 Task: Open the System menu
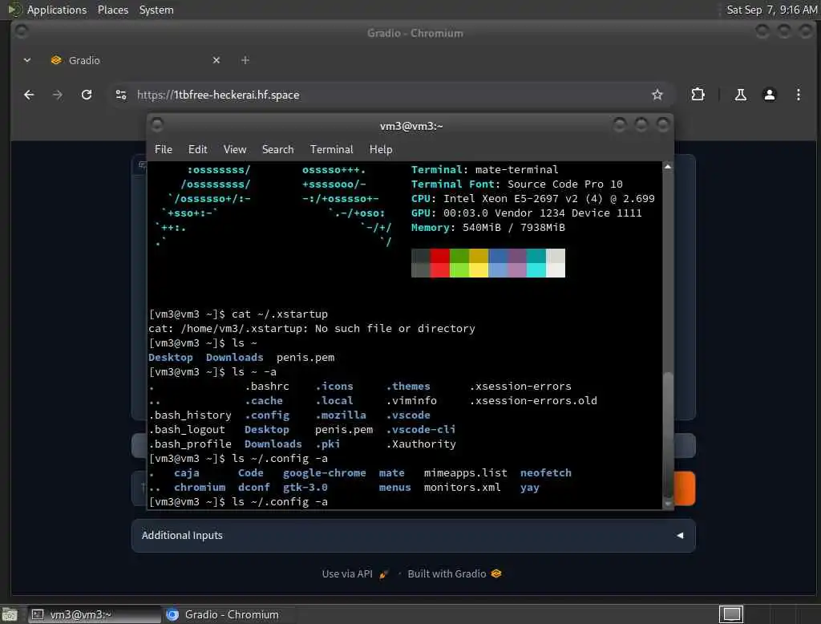156,10
